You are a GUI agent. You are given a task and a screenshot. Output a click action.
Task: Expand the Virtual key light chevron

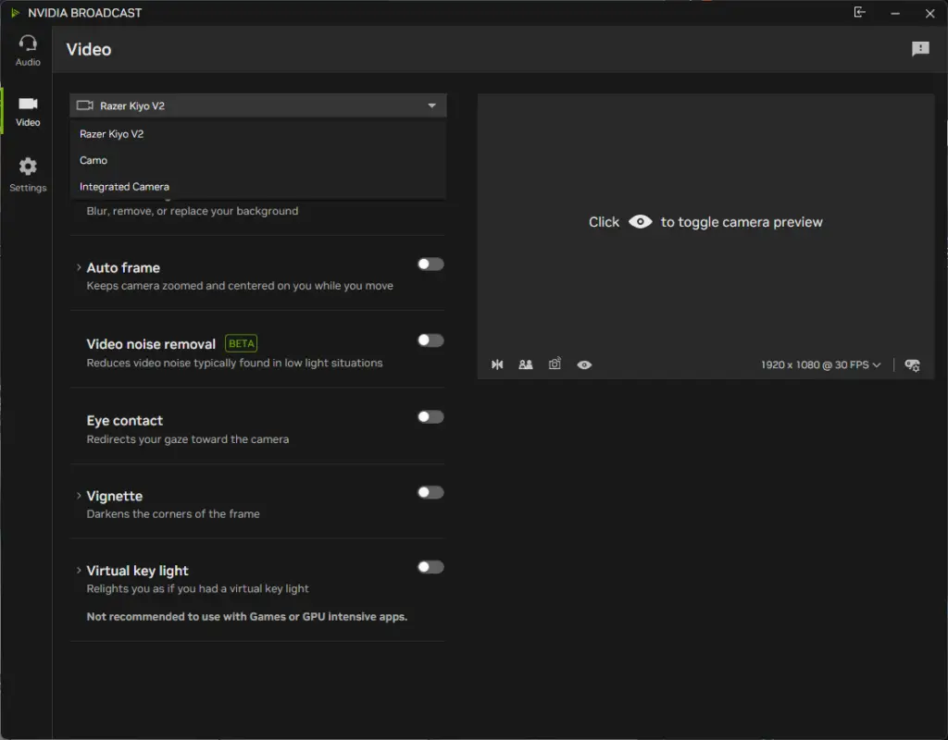point(79,571)
